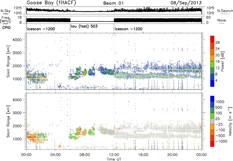
Task: Click the date '08/Sep/2013'
Action: click(186, 3)
